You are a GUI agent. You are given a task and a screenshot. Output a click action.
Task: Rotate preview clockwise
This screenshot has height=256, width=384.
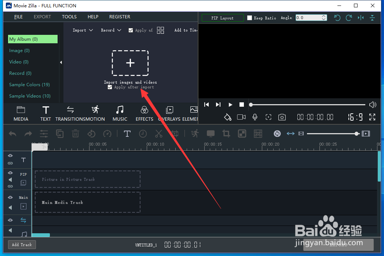349,18
